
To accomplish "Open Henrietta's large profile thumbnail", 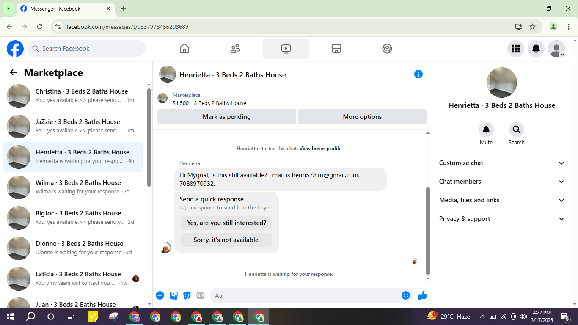I will click(502, 83).
